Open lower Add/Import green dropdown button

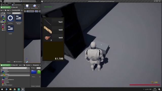[6, 65]
